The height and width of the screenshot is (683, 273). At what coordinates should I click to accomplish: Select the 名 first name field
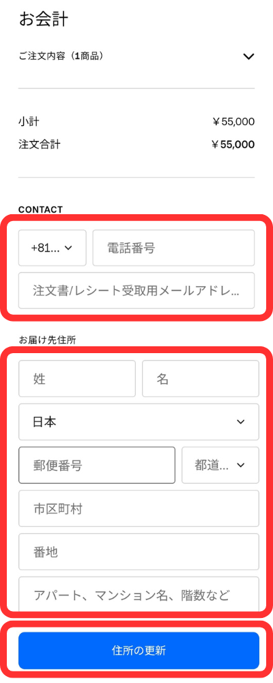pyautogui.click(x=201, y=378)
